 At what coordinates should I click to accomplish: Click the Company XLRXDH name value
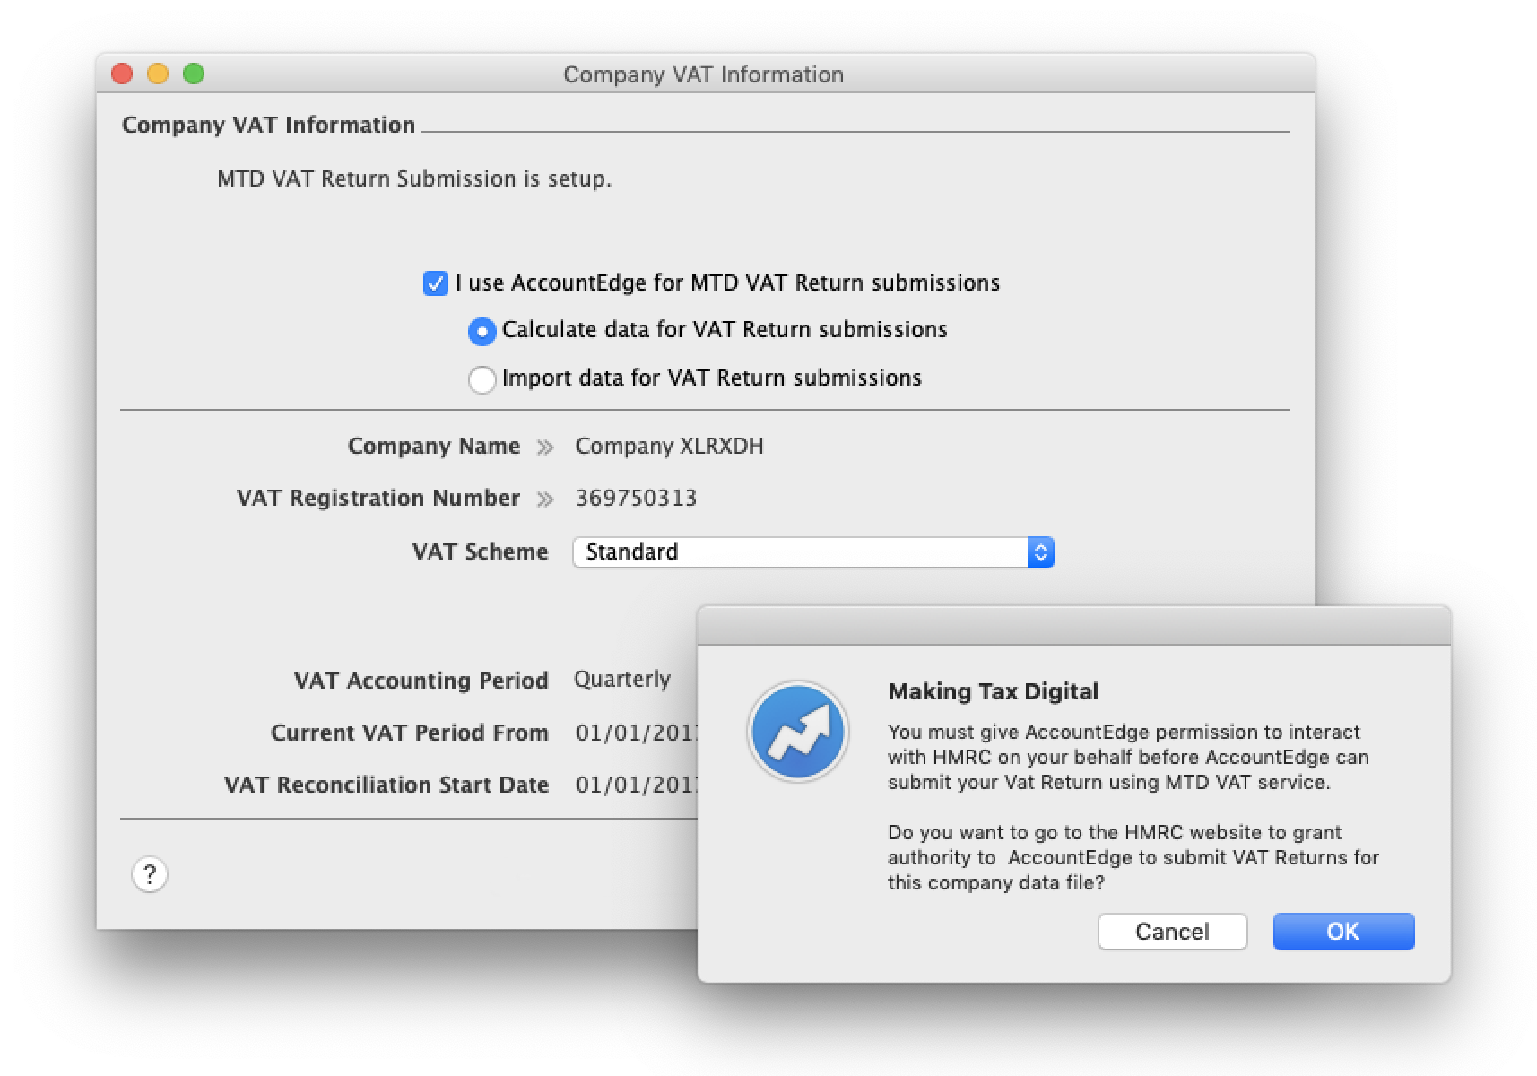click(x=670, y=447)
